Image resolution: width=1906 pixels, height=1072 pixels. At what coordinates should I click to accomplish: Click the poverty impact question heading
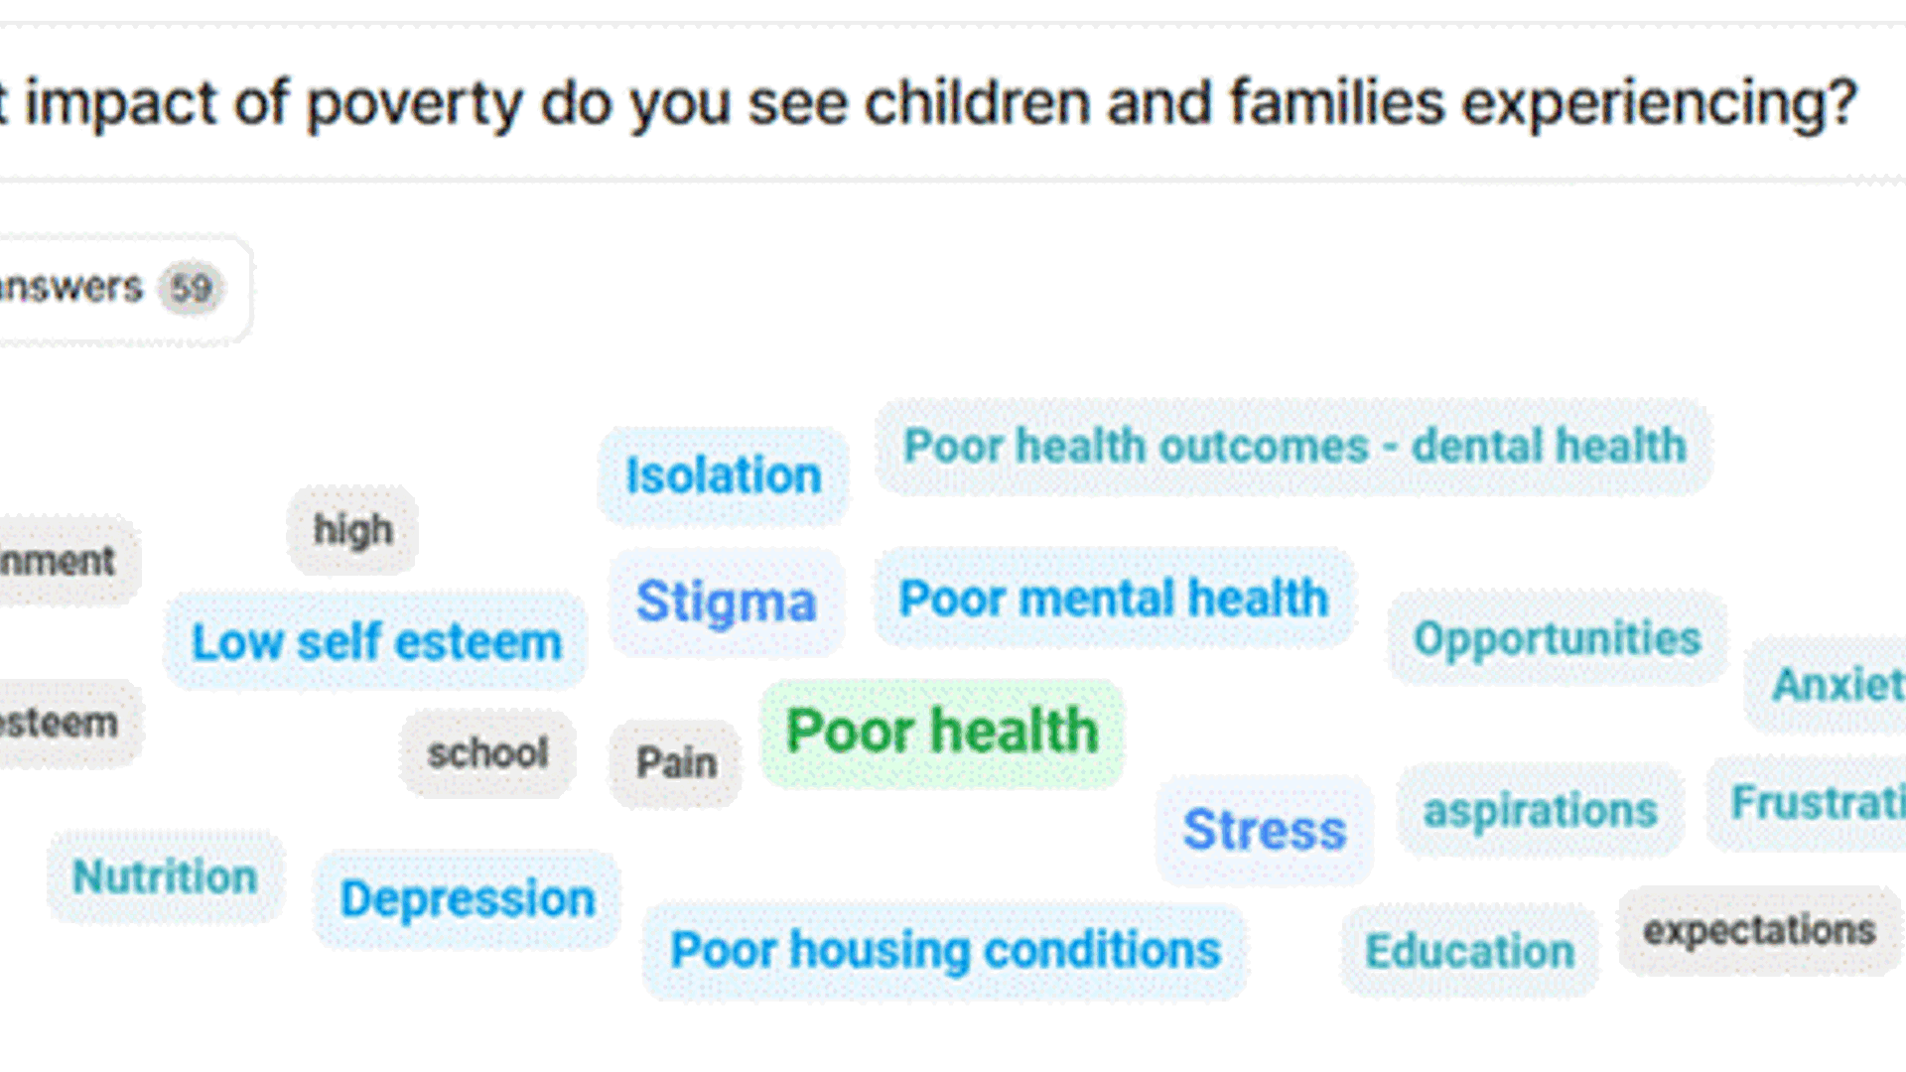[928, 103]
